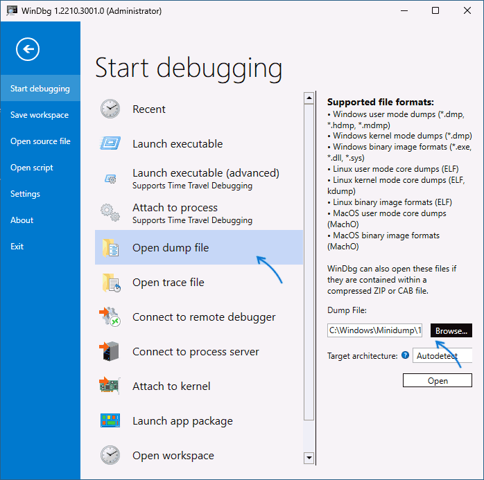Choose the Launch executable label

(x=178, y=144)
